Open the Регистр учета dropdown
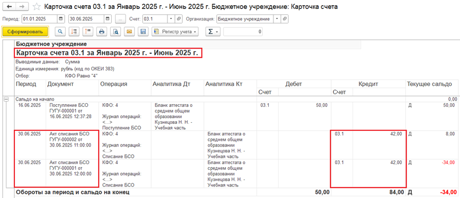Screen dimensions: 460x198 point(175,32)
